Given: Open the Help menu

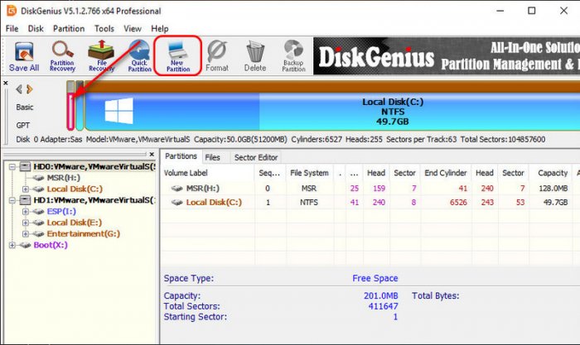Looking at the screenshot, I should 159,28.
